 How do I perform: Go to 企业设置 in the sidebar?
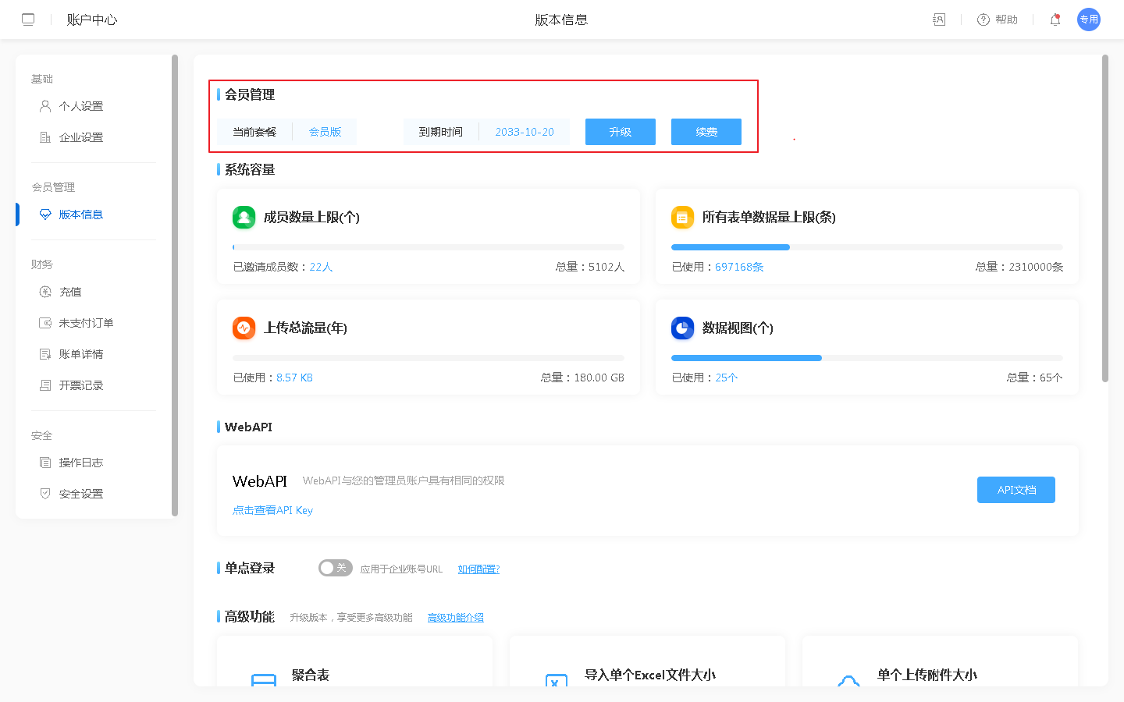click(80, 137)
